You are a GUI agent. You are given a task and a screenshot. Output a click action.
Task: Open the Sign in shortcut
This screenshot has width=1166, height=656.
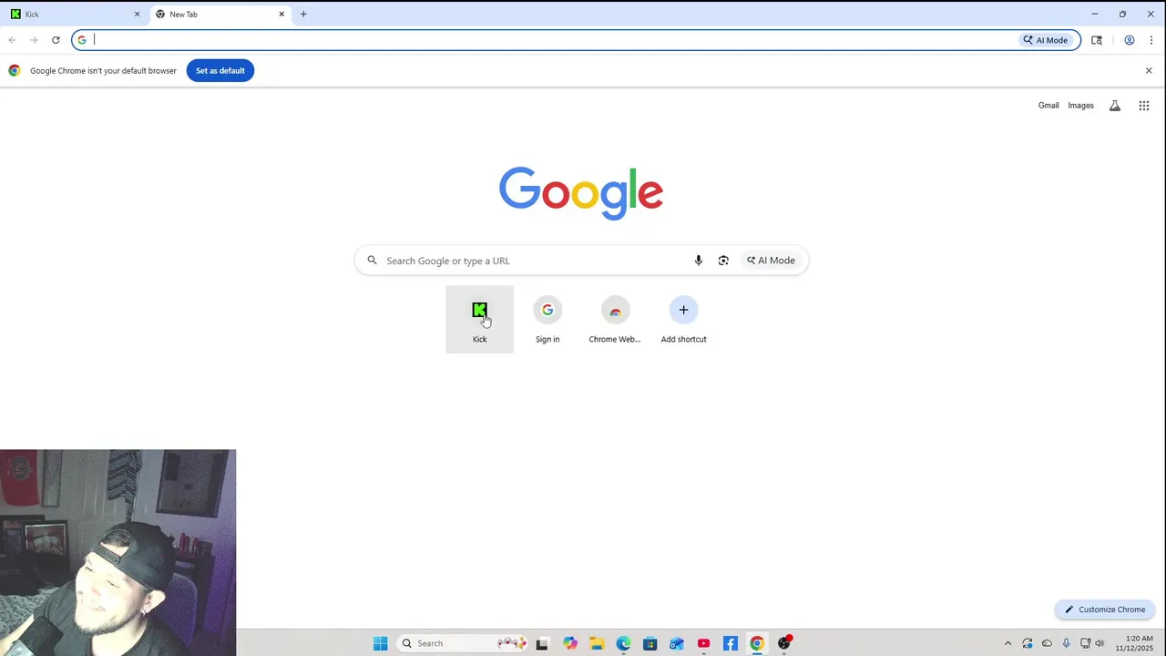pyautogui.click(x=547, y=319)
